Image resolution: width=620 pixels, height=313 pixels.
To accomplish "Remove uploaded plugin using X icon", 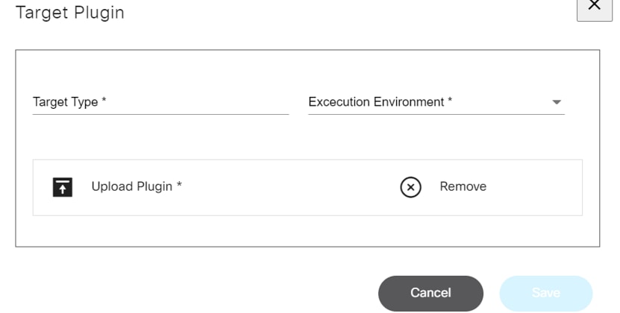I will click(410, 187).
